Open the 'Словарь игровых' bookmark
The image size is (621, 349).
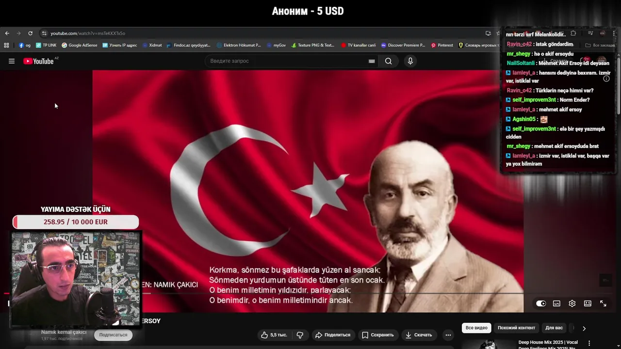click(x=478, y=45)
